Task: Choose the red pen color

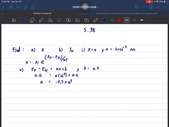Action: 119,20
